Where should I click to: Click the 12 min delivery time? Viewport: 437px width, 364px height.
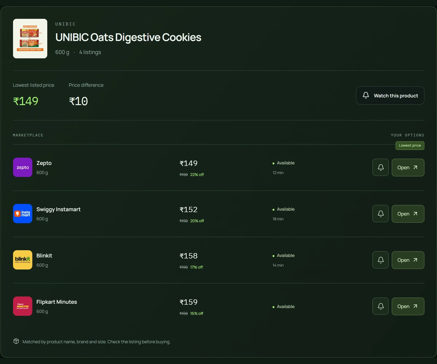pyautogui.click(x=278, y=173)
